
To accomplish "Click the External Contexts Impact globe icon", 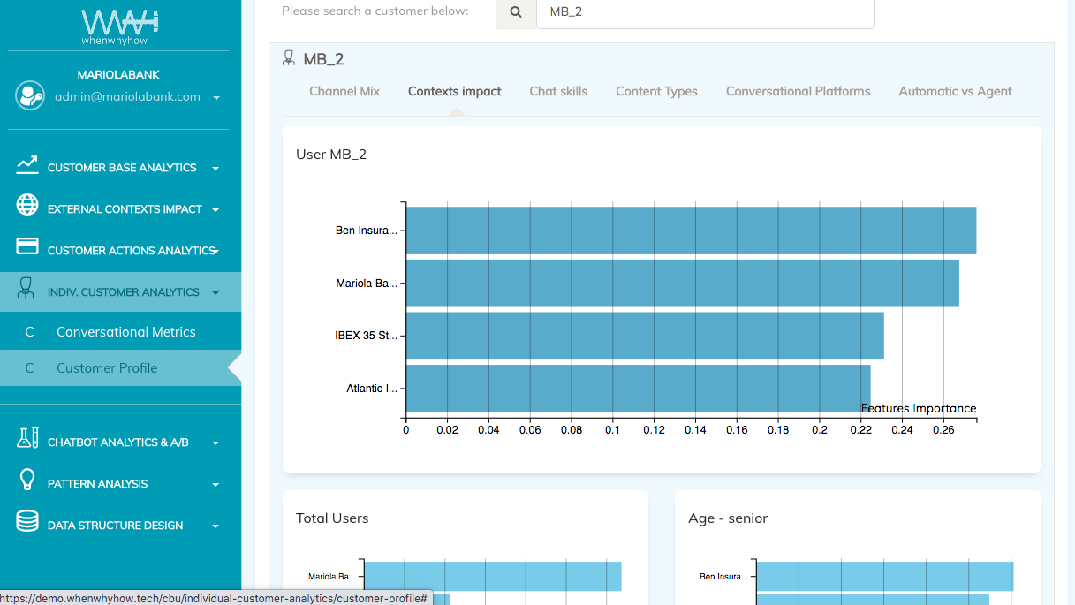I will pyautogui.click(x=27, y=205).
